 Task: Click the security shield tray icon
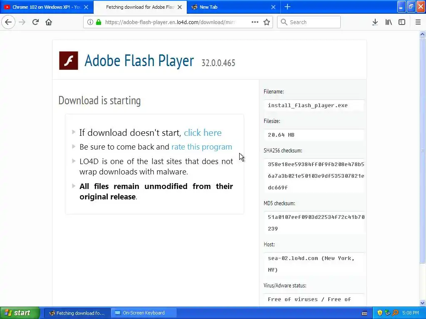click(x=380, y=313)
